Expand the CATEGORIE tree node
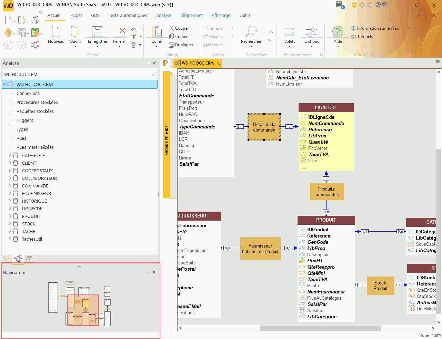Viewport: 442px width, 339px height. [x=10, y=156]
